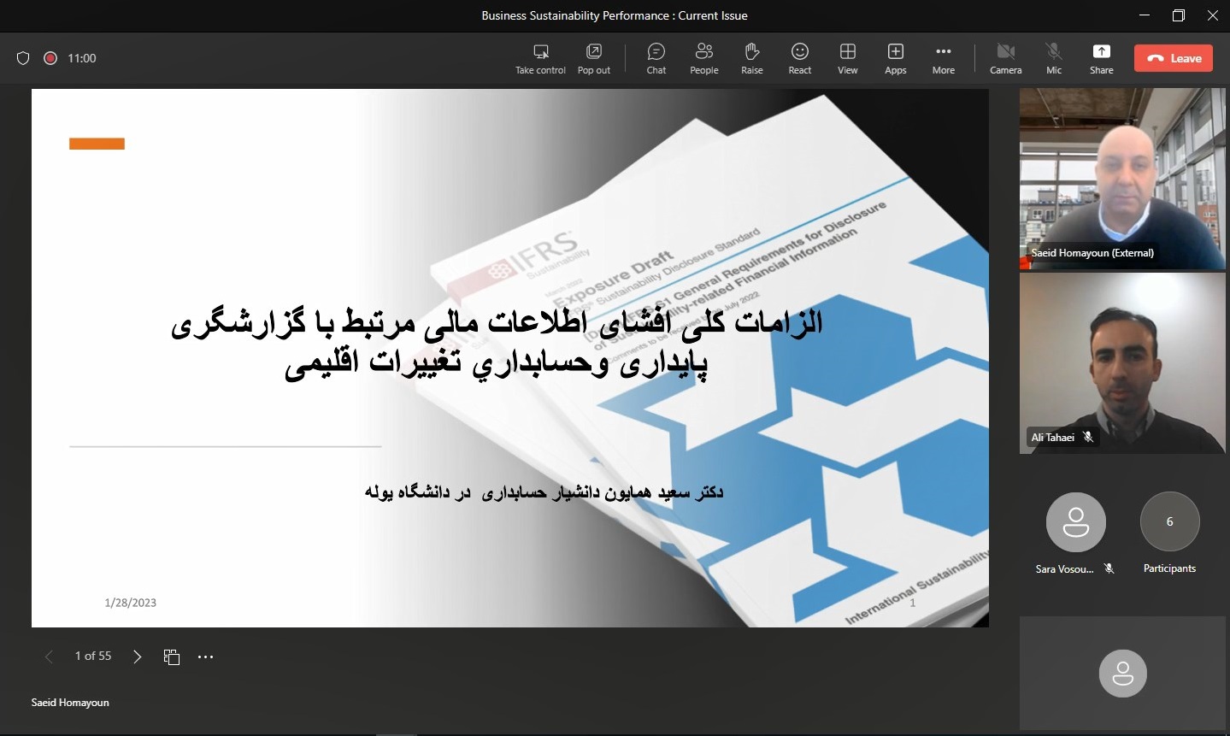Image resolution: width=1230 pixels, height=736 pixels.
Task: Click the self-view avatar tile
Action: [x=1122, y=674]
